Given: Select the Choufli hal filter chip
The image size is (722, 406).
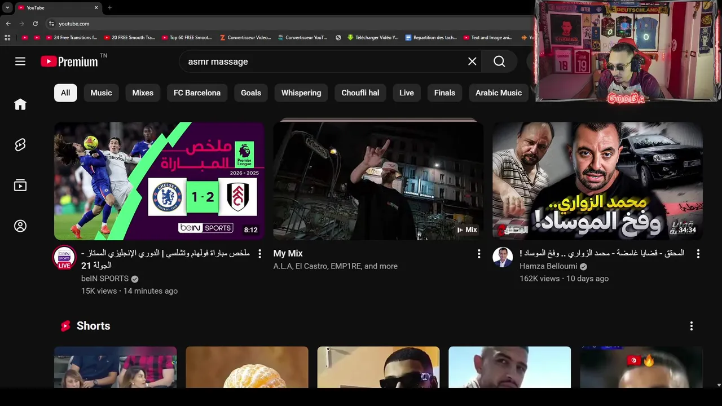Looking at the screenshot, I should pos(360,93).
